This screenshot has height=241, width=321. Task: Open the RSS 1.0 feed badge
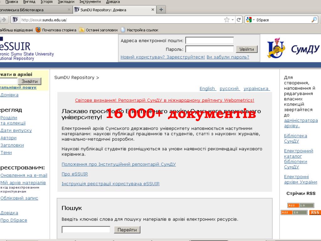click(301, 205)
